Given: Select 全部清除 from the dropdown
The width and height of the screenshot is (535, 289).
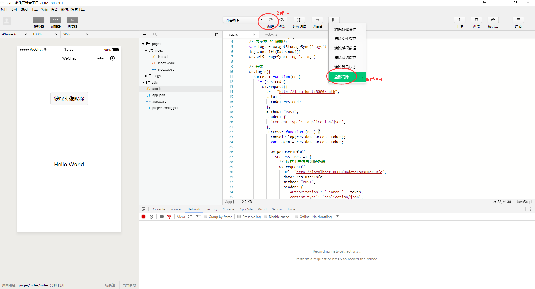Looking at the screenshot, I should pyautogui.click(x=347, y=77).
